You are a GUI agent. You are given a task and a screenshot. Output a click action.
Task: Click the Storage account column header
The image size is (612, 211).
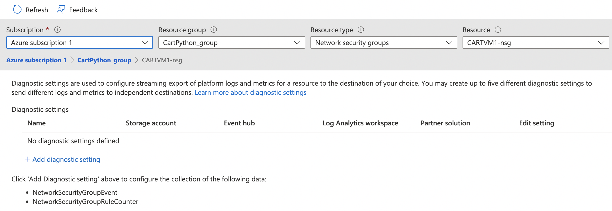[151, 123]
